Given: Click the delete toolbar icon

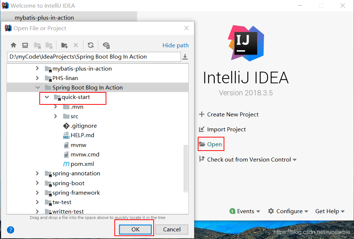Looking at the screenshot, I should coord(76,45).
